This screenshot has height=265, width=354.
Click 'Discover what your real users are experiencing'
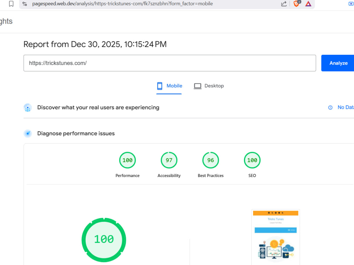click(x=98, y=107)
